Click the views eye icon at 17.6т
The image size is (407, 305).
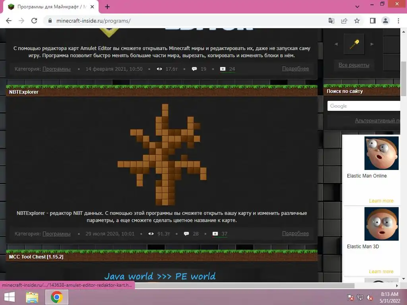(x=159, y=69)
